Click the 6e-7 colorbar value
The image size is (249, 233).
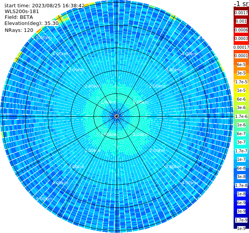[241, 134]
